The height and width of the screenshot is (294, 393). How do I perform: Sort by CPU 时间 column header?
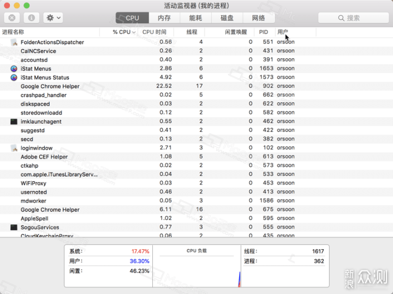click(x=156, y=32)
